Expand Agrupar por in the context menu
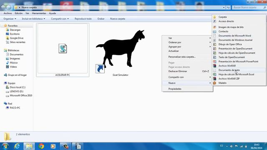Viewport: 267px width, 150px height. point(187,47)
